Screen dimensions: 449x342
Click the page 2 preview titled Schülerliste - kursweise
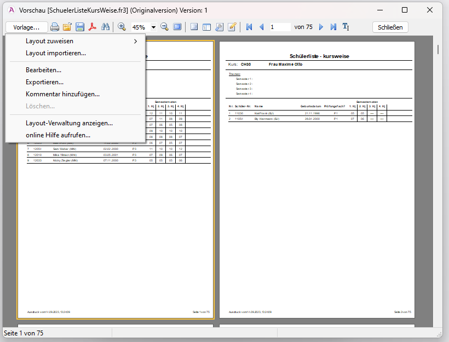[x=317, y=179]
